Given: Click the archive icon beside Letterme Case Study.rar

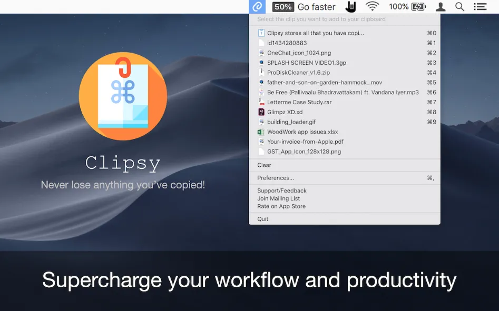Looking at the screenshot, I should pos(261,102).
